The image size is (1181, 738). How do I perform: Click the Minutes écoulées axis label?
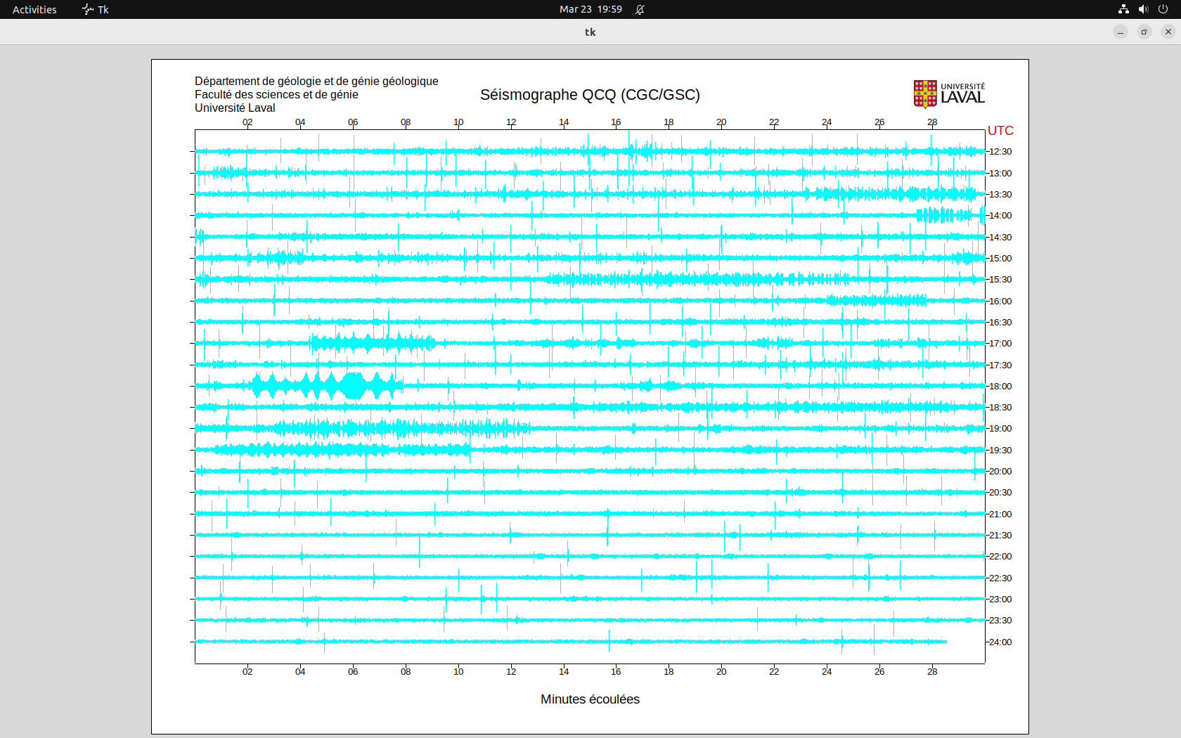pos(590,699)
